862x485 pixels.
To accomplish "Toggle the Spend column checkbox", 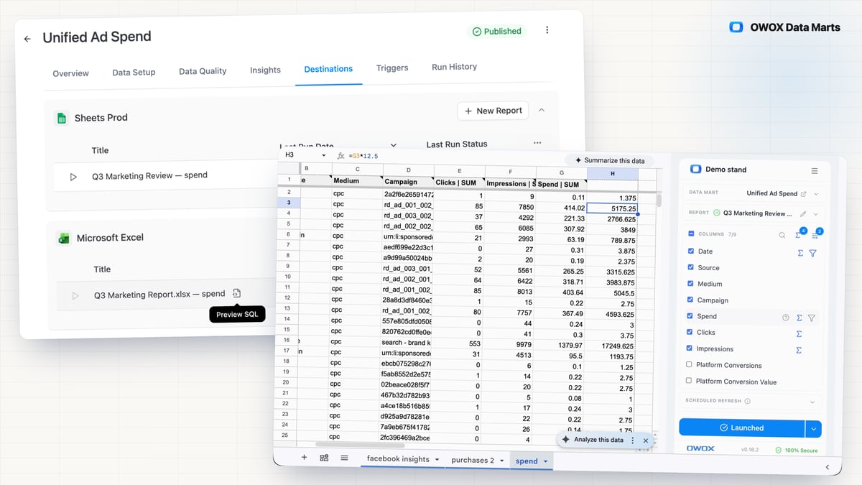I will click(x=691, y=316).
